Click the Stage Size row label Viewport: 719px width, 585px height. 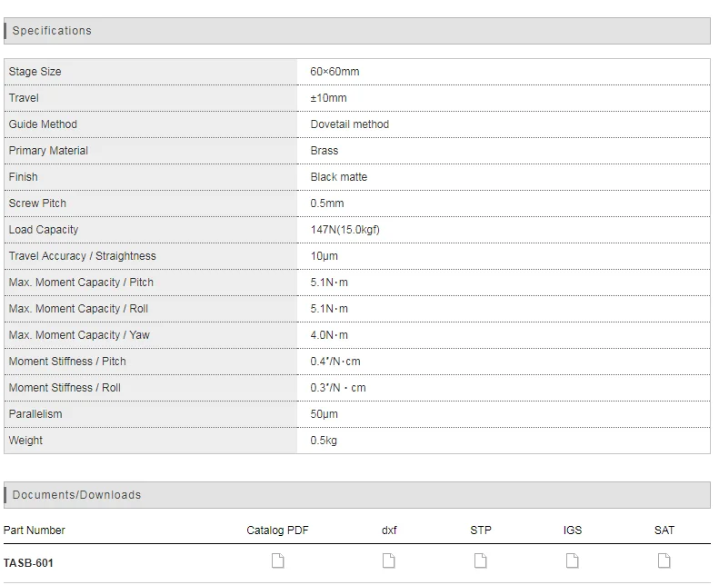pos(35,72)
